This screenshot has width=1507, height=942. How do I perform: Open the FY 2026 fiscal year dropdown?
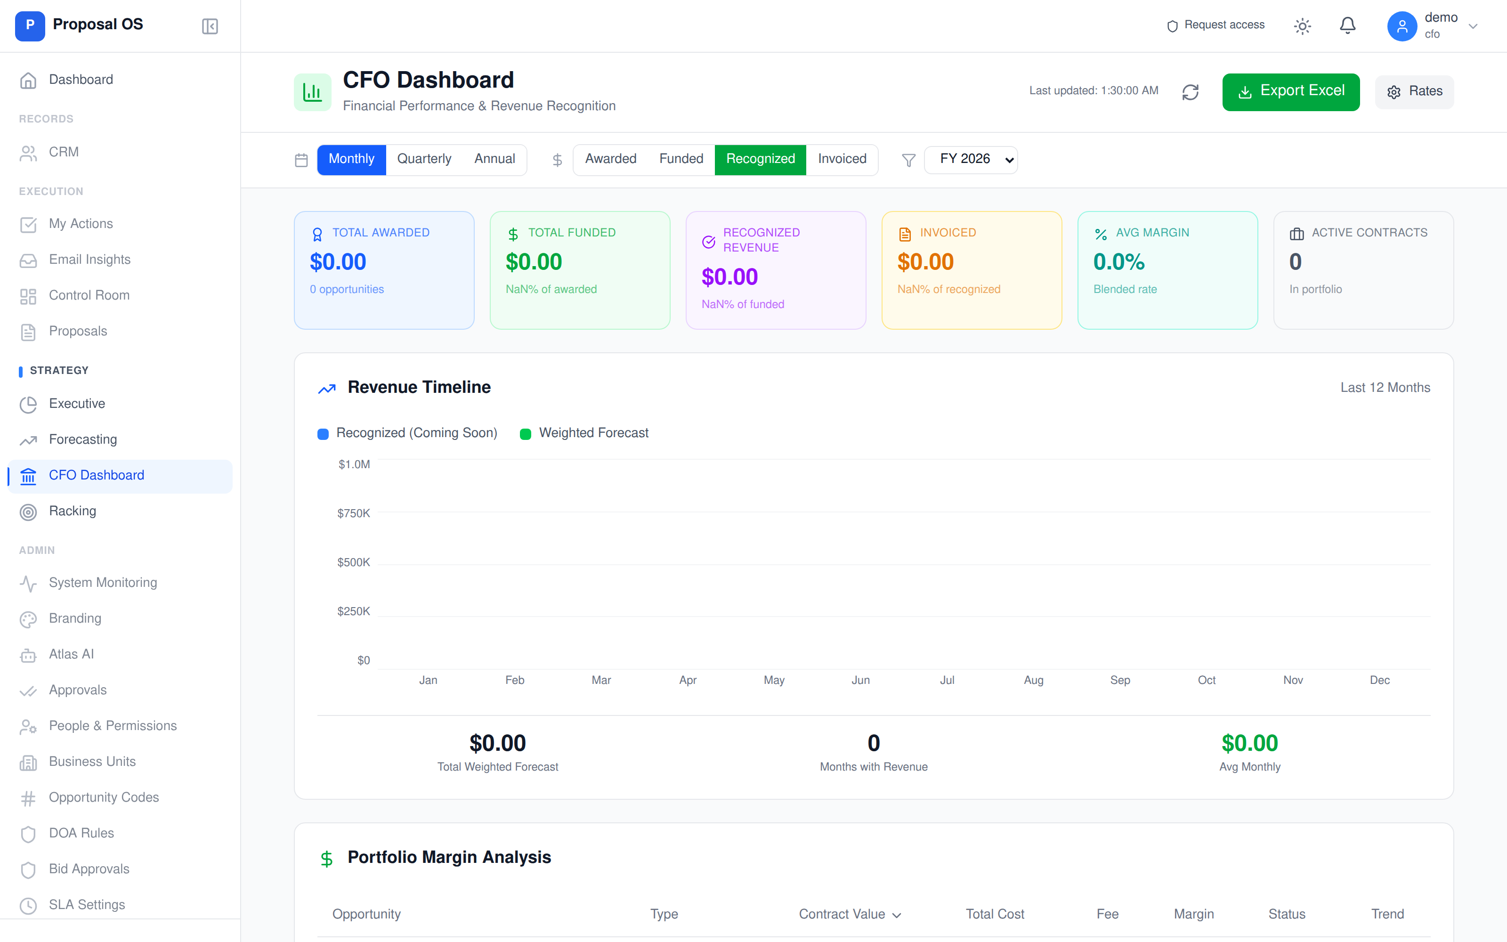tap(970, 160)
